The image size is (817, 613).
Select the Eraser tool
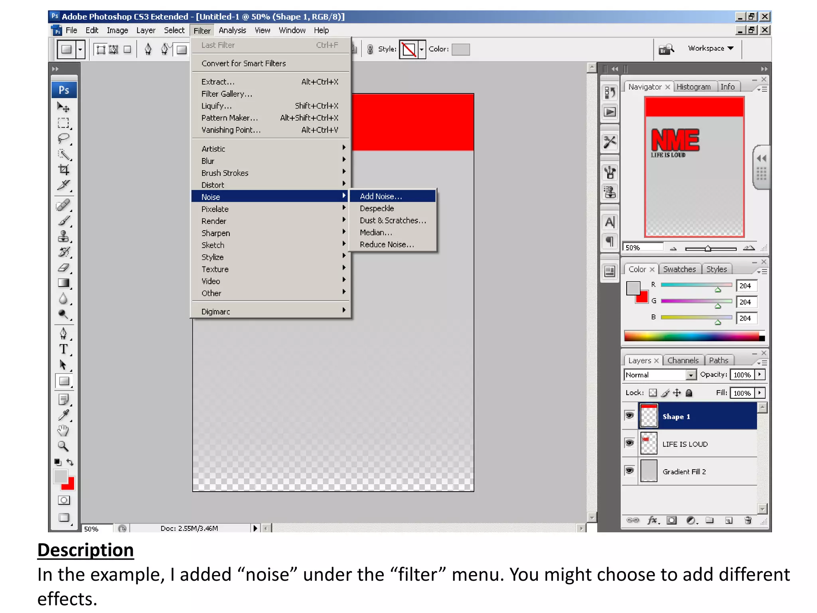tap(63, 267)
